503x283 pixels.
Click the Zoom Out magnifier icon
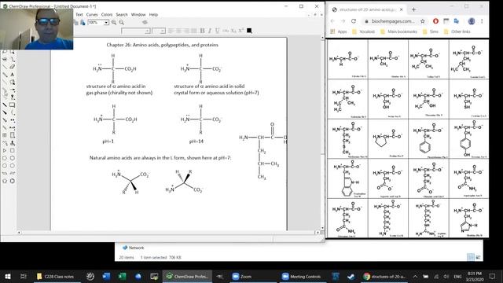122,23
